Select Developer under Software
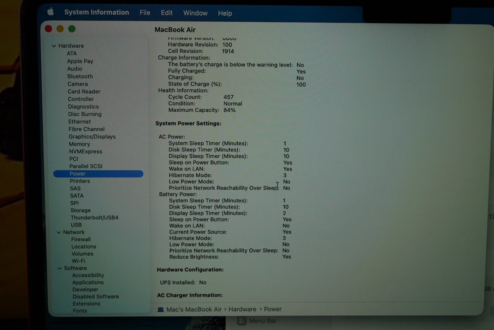The height and width of the screenshot is (330, 494). [85, 290]
